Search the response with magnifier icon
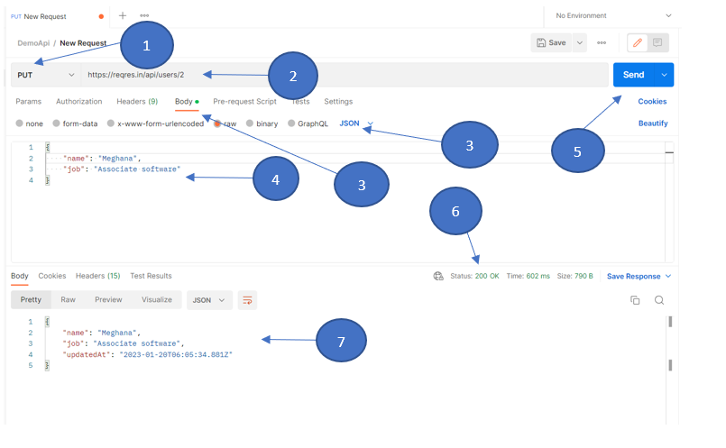726x448 pixels. [x=659, y=300]
